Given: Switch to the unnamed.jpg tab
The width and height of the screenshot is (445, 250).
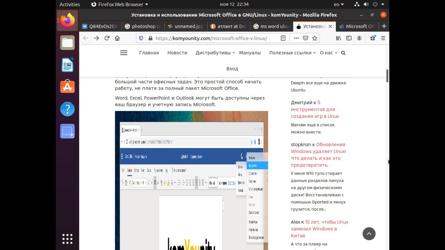Looking at the screenshot, I should [x=185, y=26].
